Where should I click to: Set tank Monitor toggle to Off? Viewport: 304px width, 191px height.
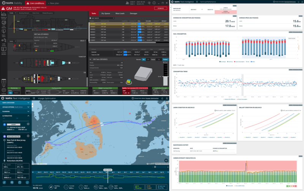148,59
